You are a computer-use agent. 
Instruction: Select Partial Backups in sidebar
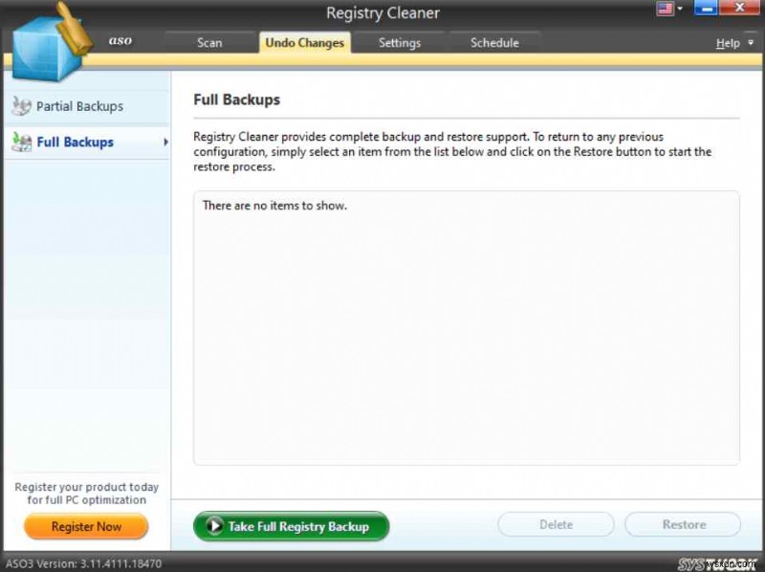tap(87, 106)
